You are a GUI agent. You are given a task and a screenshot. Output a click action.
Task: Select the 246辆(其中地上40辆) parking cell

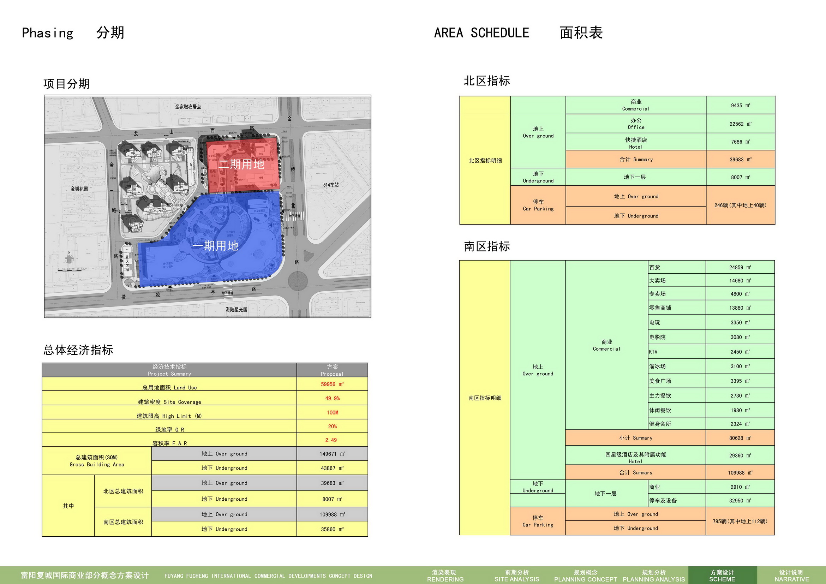(740, 205)
